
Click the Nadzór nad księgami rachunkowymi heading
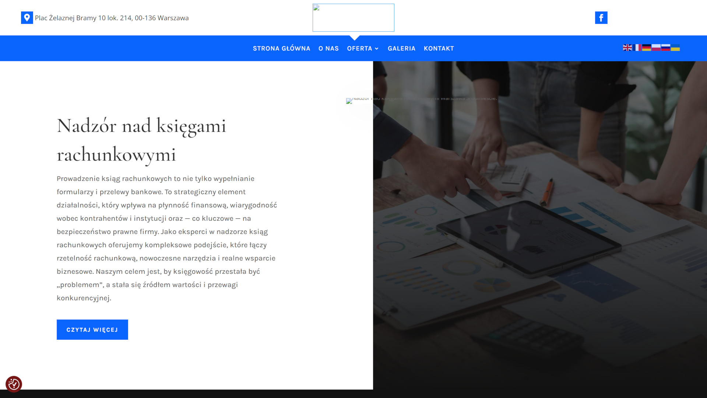pos(141,140)
